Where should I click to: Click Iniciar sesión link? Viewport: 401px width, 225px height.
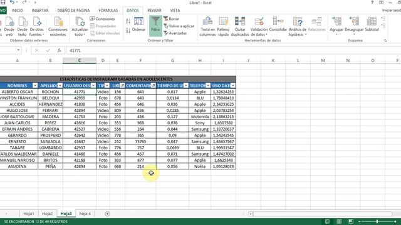point(391,11)
